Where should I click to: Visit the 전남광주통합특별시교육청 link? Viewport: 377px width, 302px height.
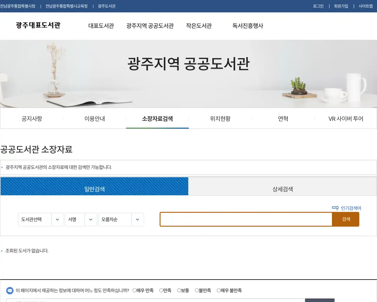67,6
